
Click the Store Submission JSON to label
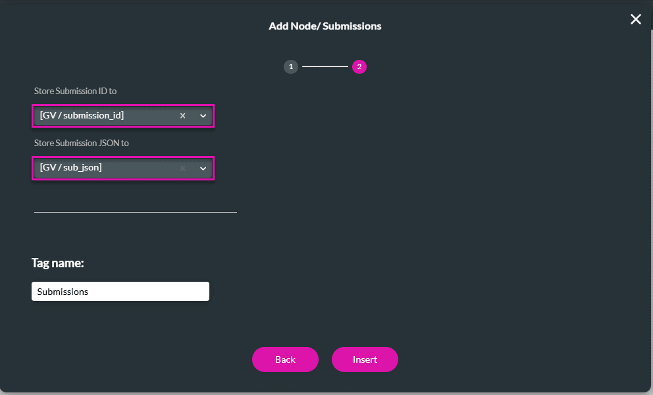tap(81, 143)
